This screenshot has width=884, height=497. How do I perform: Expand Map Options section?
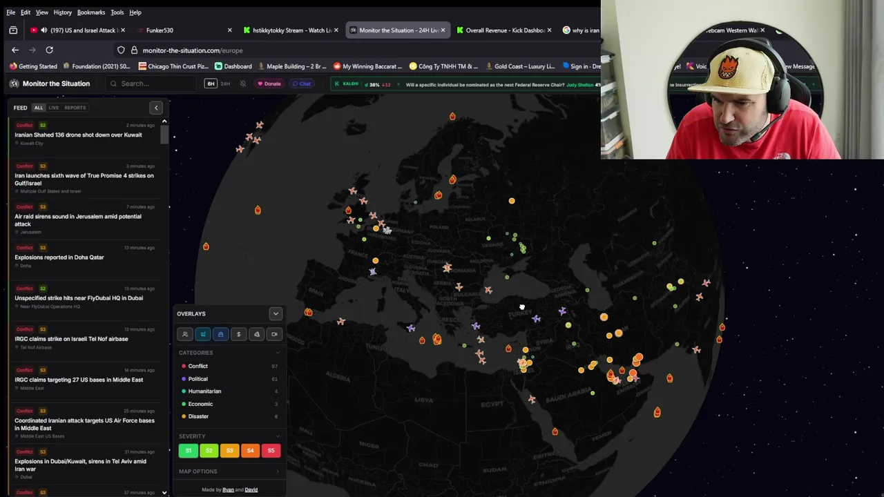278,471
